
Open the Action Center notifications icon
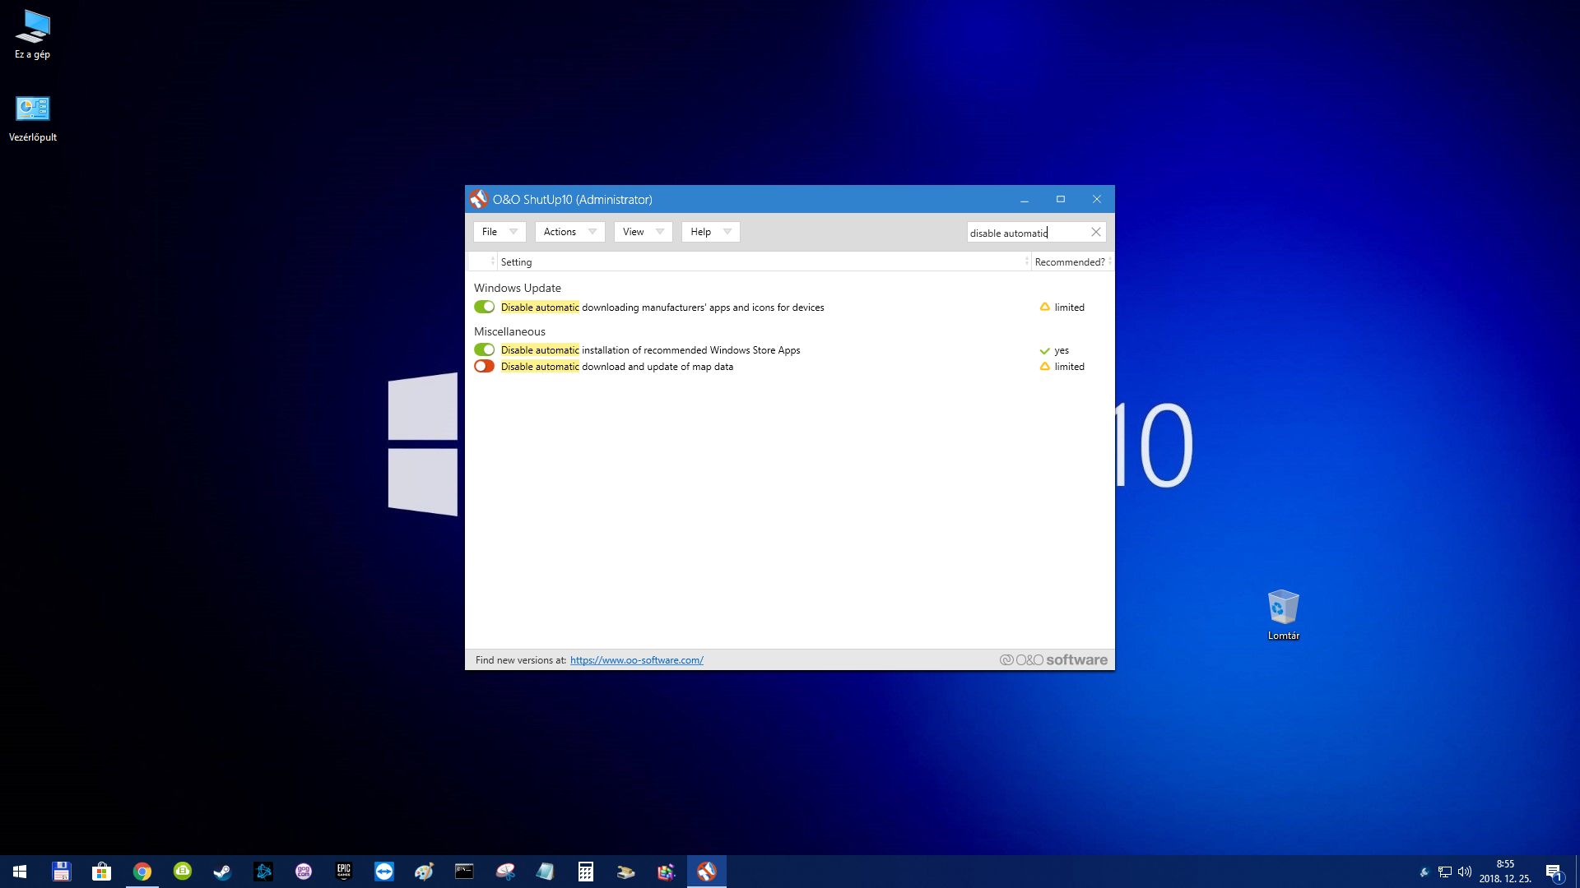[1554, 872]
